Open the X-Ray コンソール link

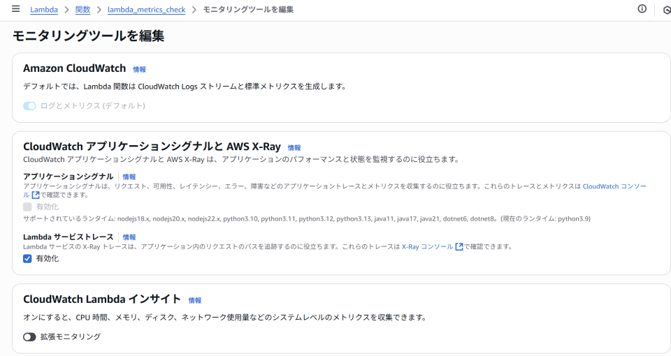click(427, 246)
